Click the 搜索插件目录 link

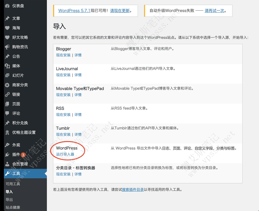133,190
